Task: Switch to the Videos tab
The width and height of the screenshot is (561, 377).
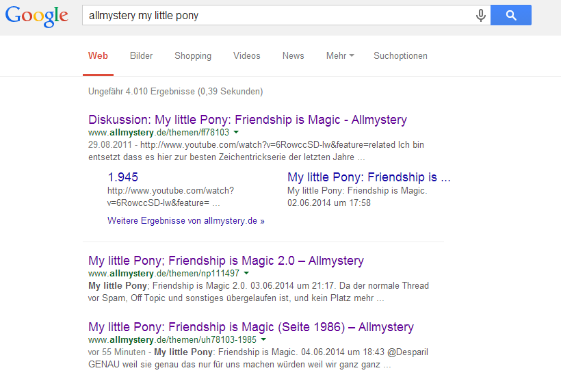Action: (247, 56)
